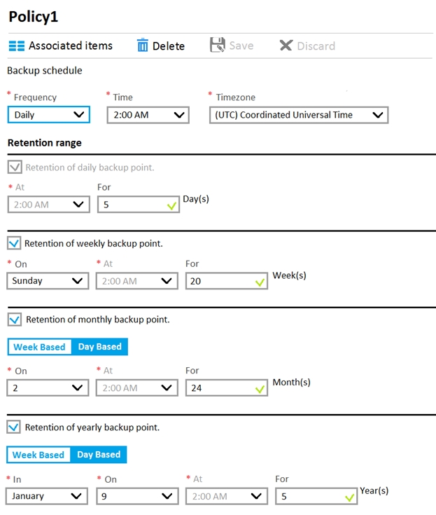Open the Frequency dropdown showing Daily
Viewport: 436px width, 515px height.
coord(48,115)
